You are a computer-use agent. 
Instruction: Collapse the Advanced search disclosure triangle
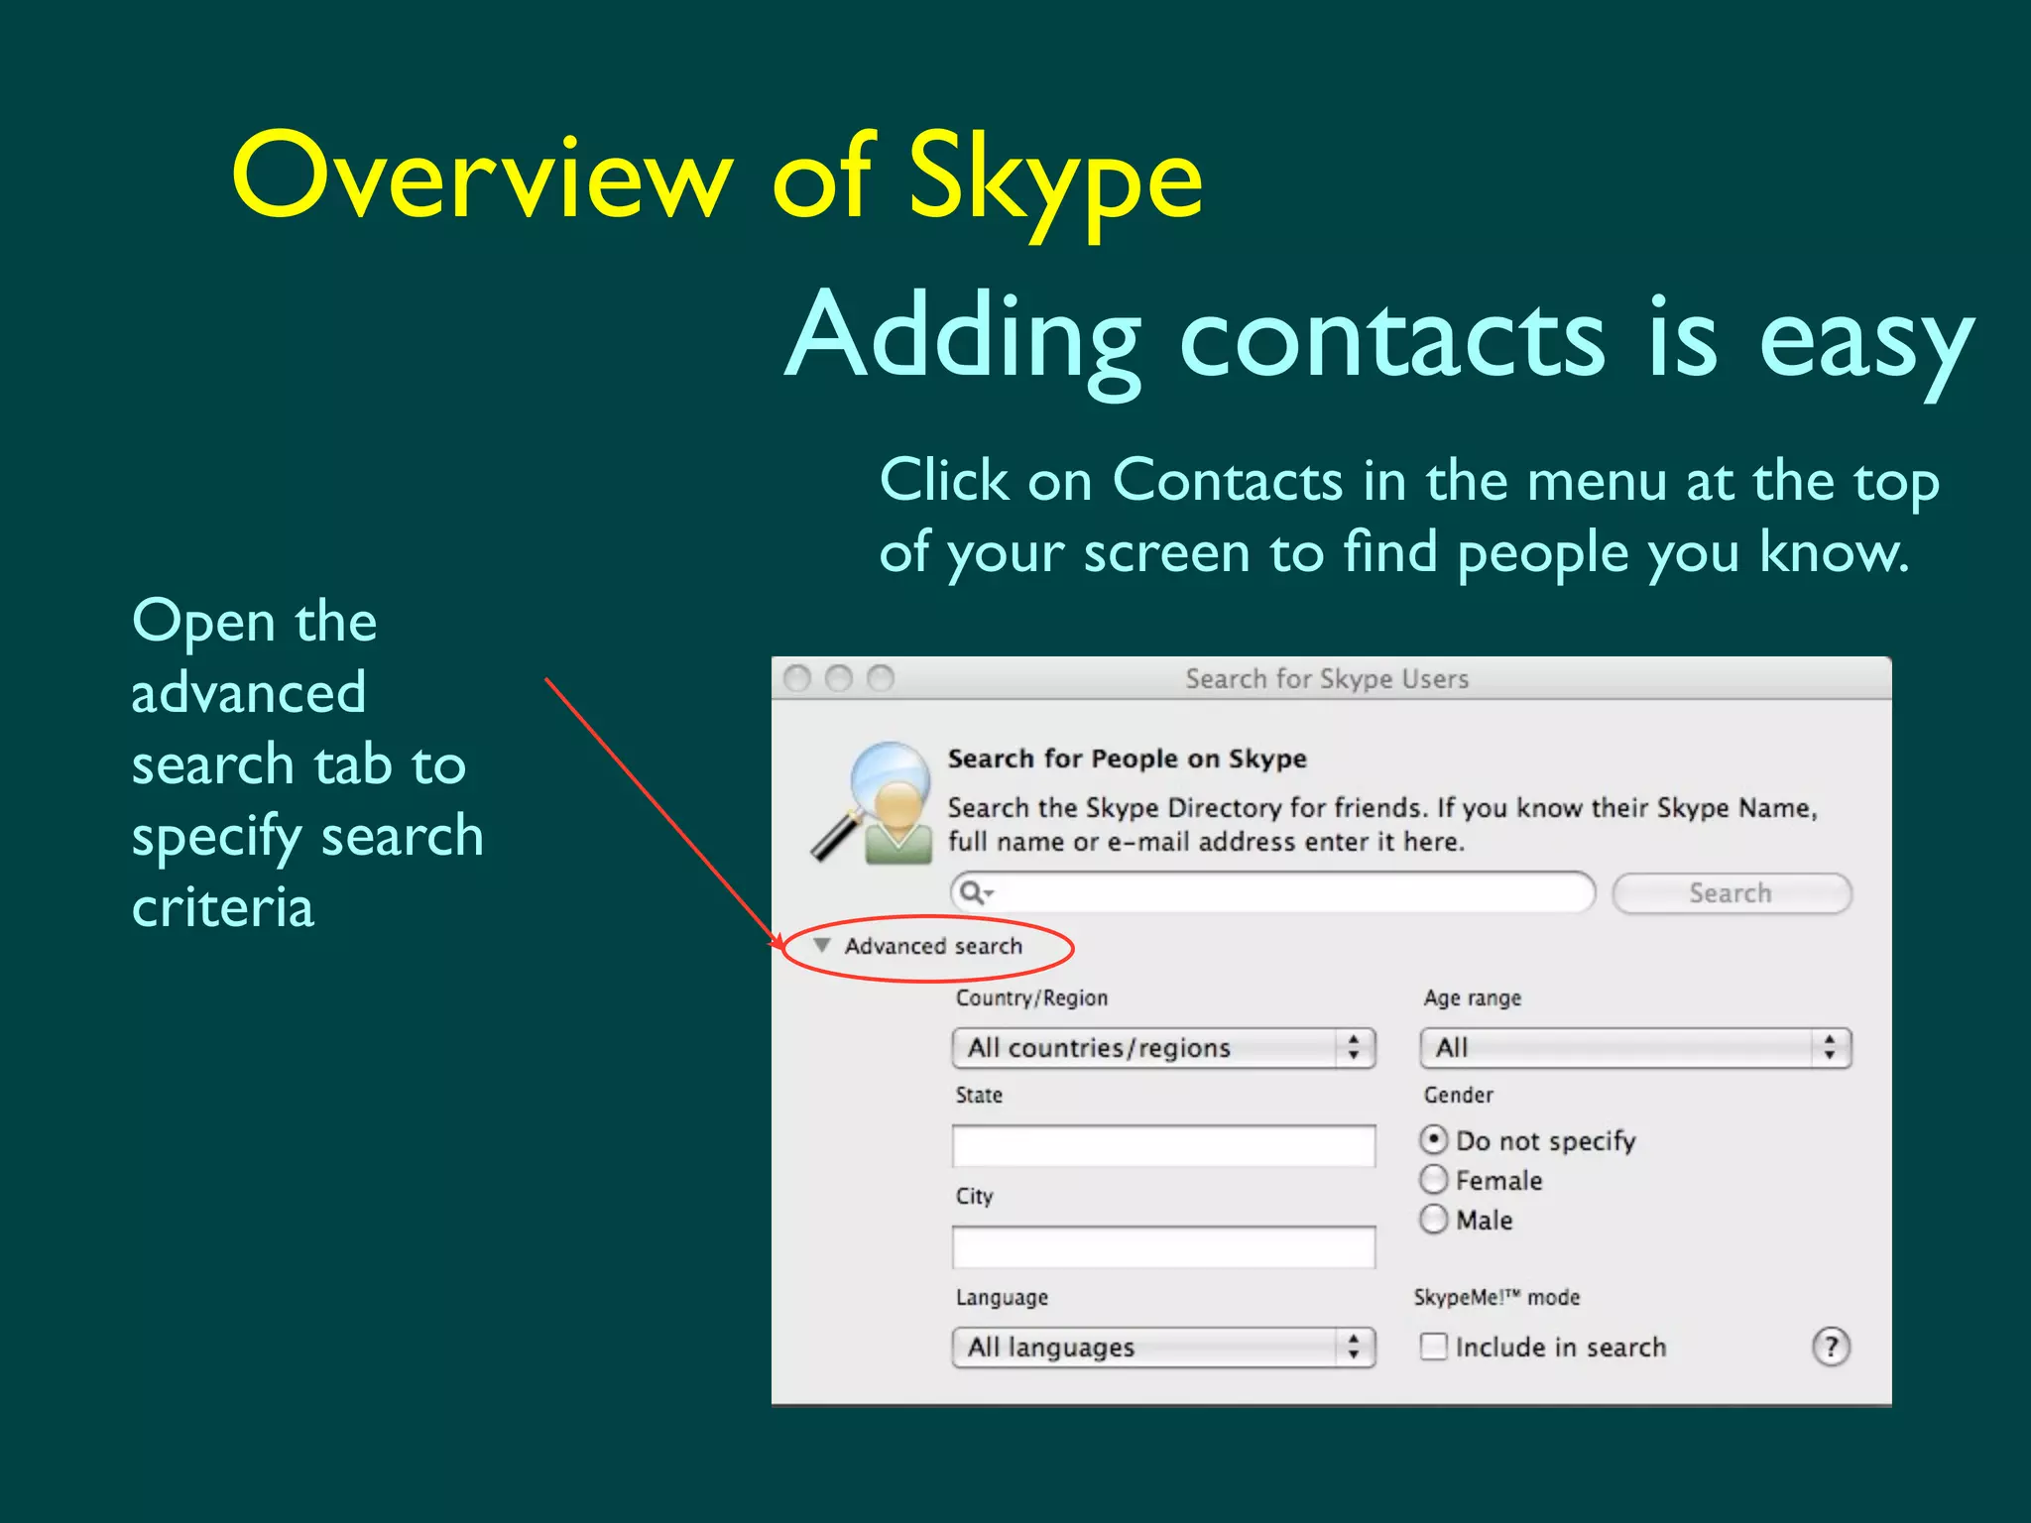click(821, 945)
